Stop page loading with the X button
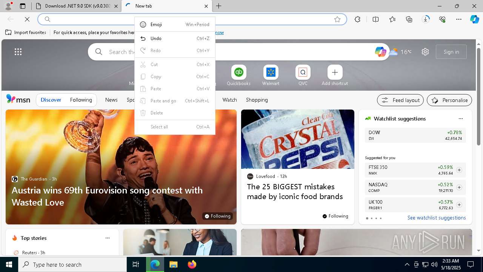This screenshot has height=272, width=483. (x=27, y=19)
